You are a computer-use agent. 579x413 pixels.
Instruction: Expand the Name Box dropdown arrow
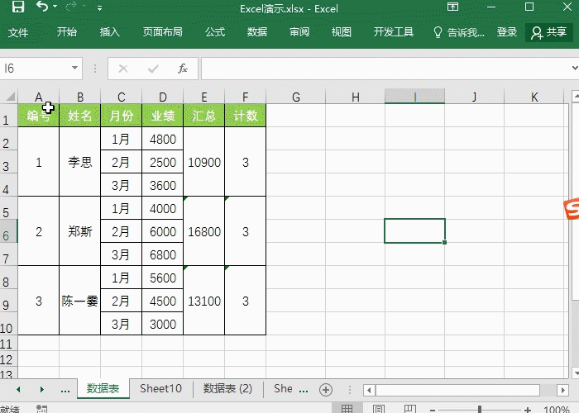75,69
